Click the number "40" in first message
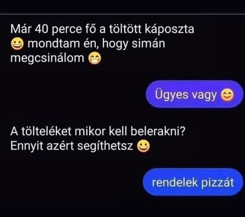Image resolution: width=245 pixels, height=217 pixels. tap(42, 29)
